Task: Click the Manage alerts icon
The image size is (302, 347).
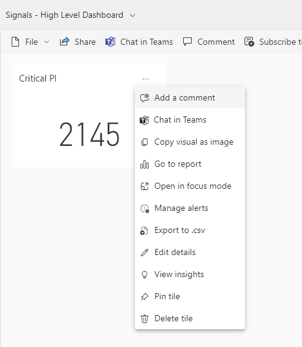Action: coord(145,208)
